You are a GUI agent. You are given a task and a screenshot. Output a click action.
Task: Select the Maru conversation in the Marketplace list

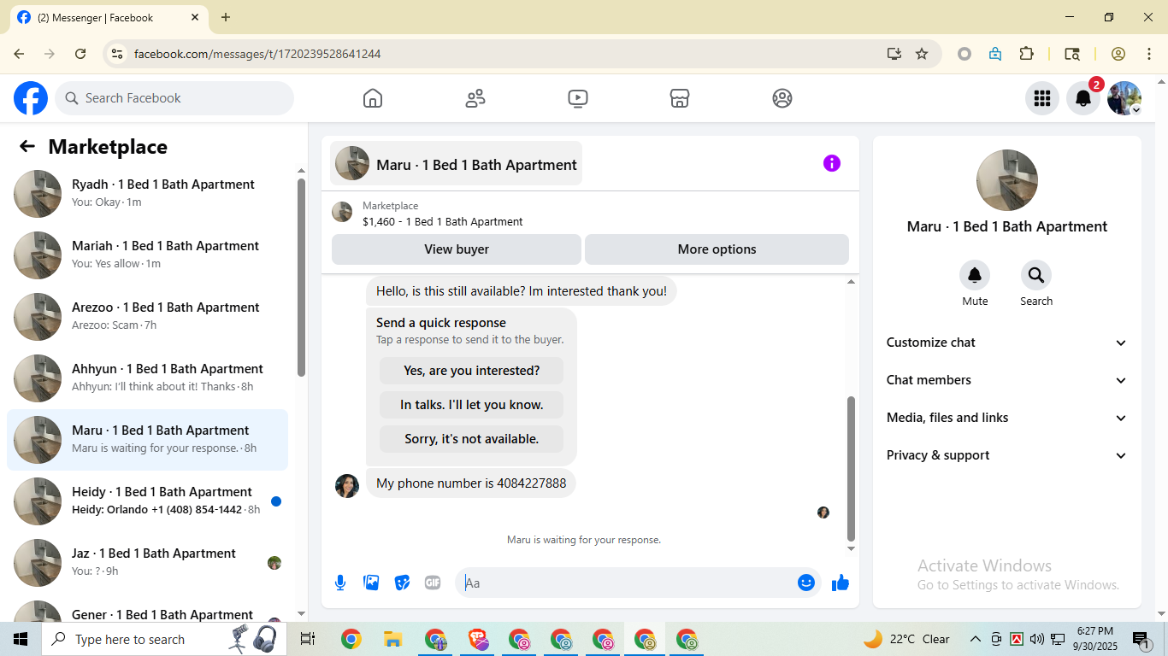coord(147,440)
